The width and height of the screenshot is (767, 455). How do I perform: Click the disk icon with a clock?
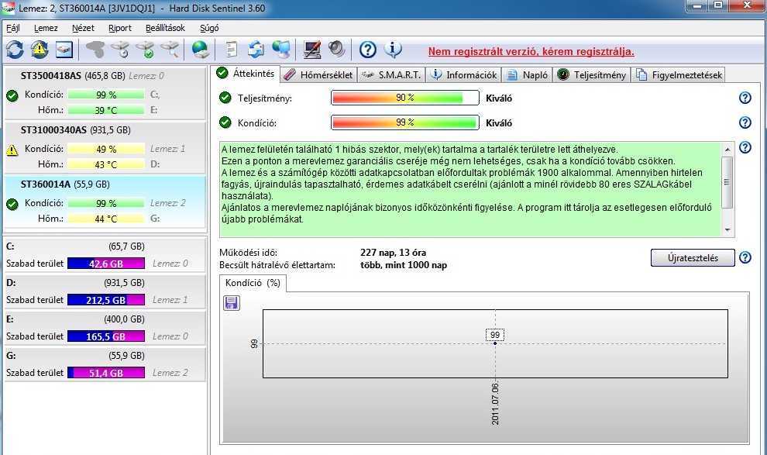pos(120,50)
